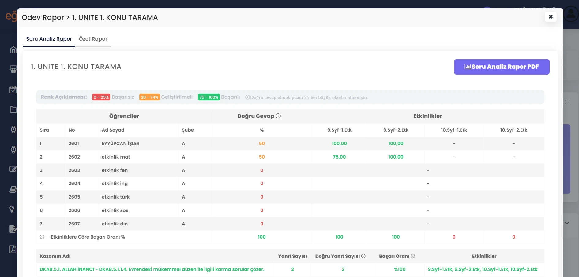The height and width of the screenshot is (277, 579).
Task: Close the Ödev Rapor dialog with X
Action: coord(551,17)
